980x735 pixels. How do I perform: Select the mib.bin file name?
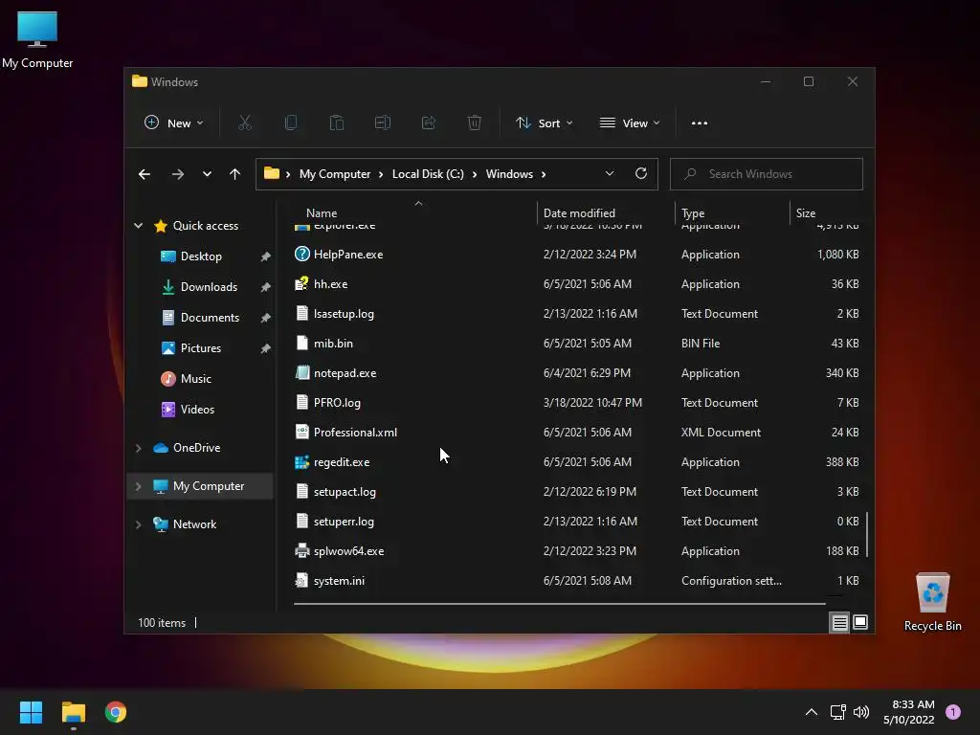point(333,344)
